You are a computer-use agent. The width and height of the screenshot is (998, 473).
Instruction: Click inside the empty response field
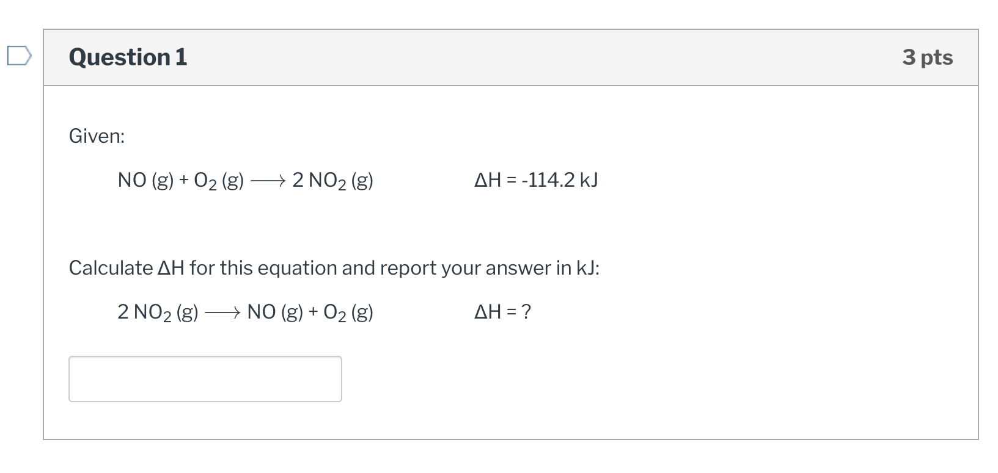click(205, 378)
